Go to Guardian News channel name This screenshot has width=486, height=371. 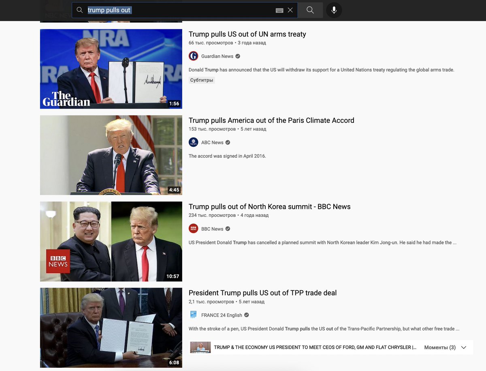(217, 56)
